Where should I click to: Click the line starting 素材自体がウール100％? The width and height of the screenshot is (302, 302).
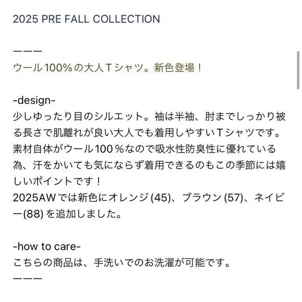(x=145, y=149)
